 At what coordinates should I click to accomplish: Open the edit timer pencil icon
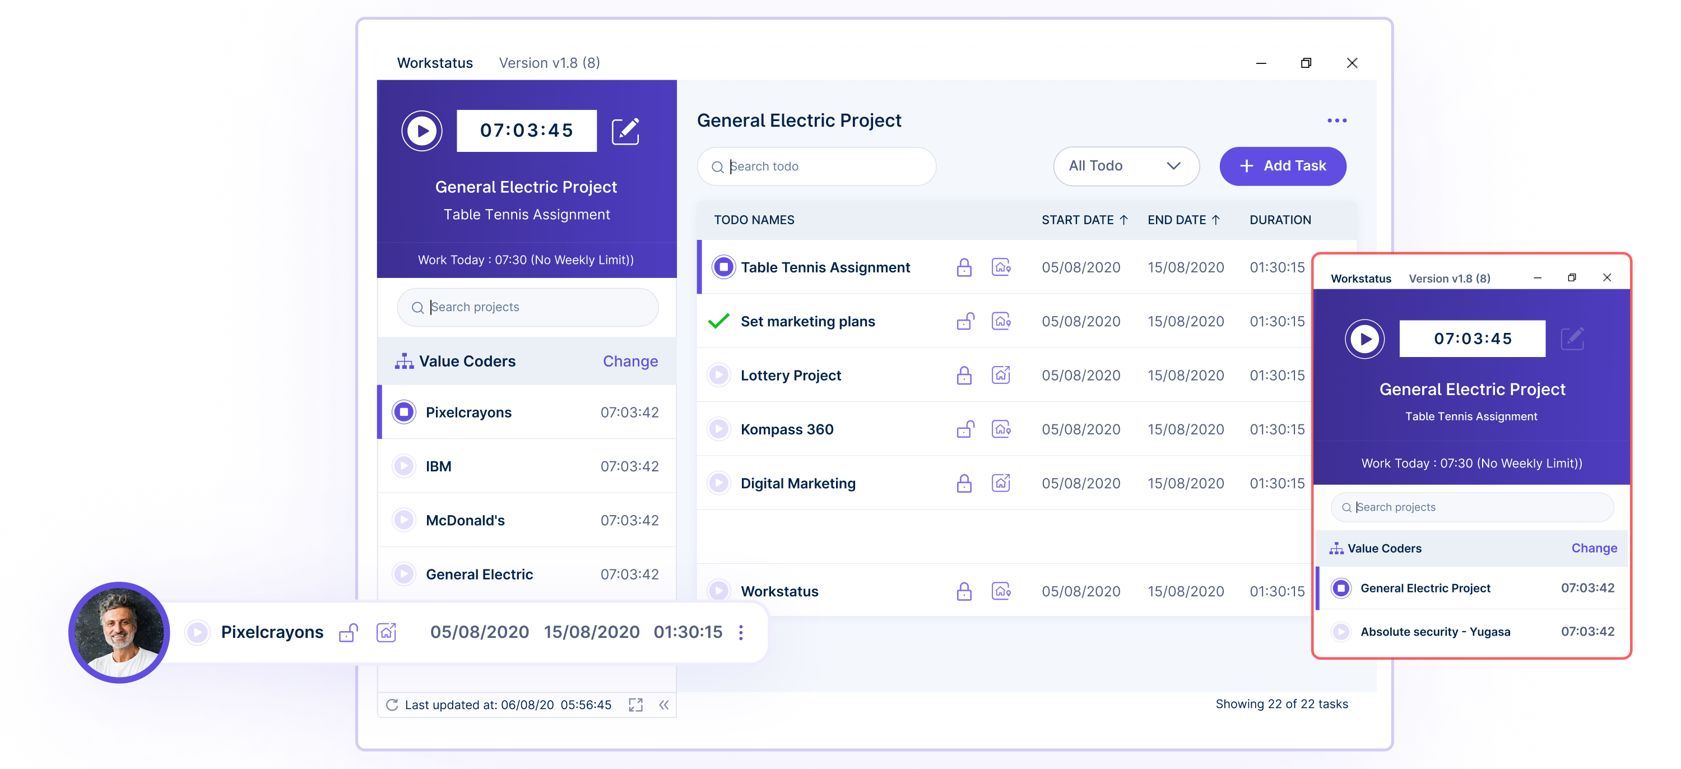[625, 131]
